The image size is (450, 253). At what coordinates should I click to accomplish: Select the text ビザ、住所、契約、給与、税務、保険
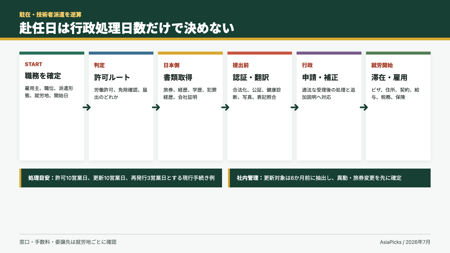[x=395, y=94]
